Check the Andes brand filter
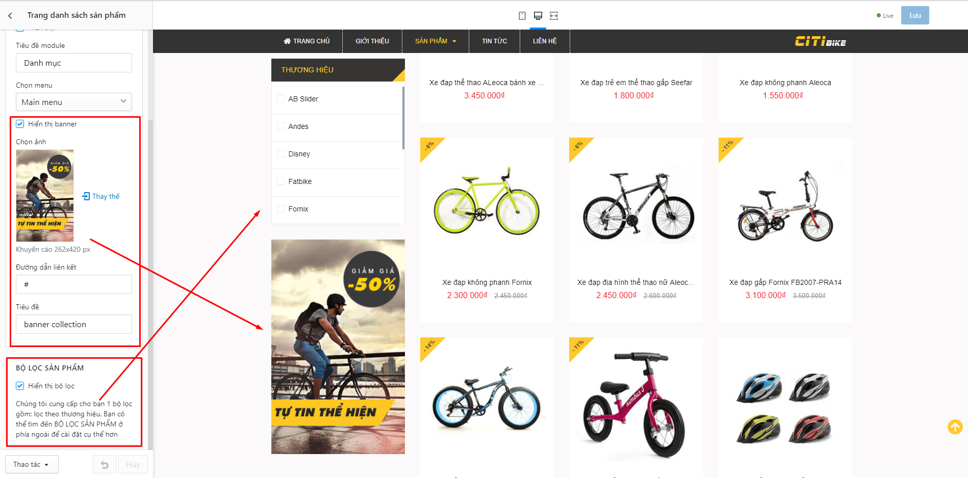Screen dimensions: 968x478 [x=281, y=126]
